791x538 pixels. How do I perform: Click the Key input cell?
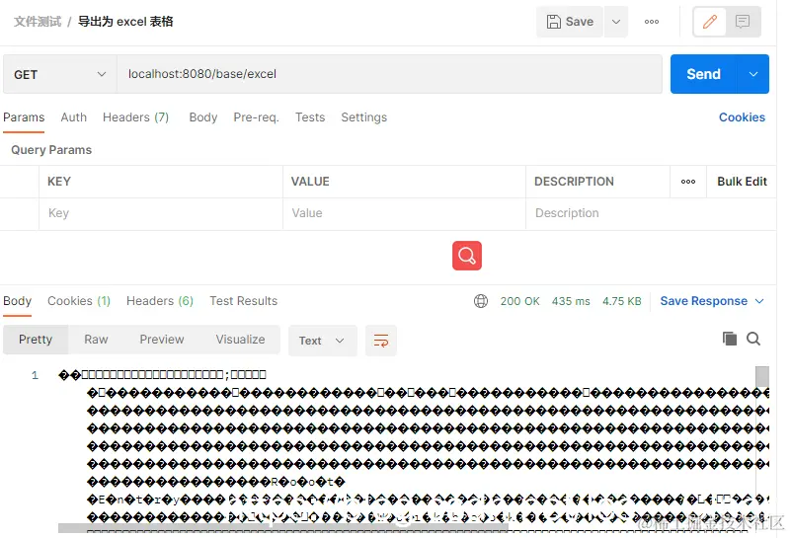(x=161, y=213)
